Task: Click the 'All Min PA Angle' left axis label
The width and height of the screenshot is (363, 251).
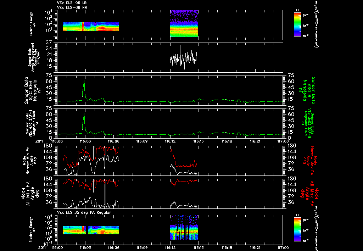Action: tap(30, 193)
